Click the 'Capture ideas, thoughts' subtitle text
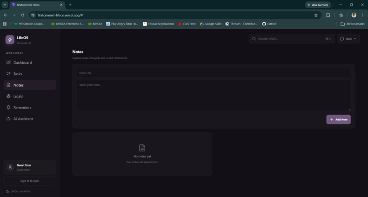The image size is (368, 197). point(100,58)
